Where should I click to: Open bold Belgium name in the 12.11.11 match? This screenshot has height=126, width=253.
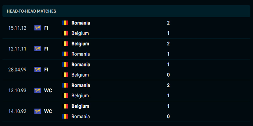(x=80, y=44)
